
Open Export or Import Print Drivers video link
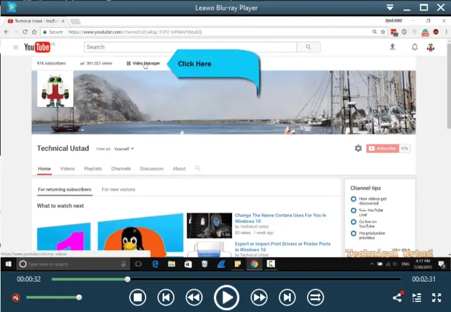[282, 246]
